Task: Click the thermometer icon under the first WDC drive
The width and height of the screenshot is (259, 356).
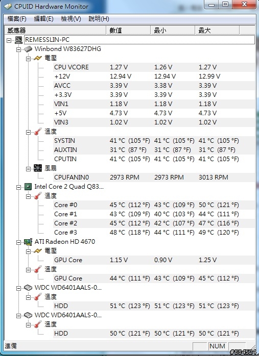Action: [38, 297]
